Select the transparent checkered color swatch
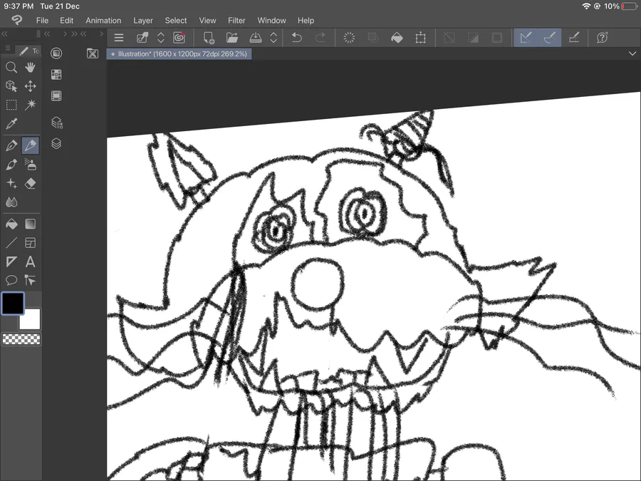The image size is (641, 481). tap(21, 339)
